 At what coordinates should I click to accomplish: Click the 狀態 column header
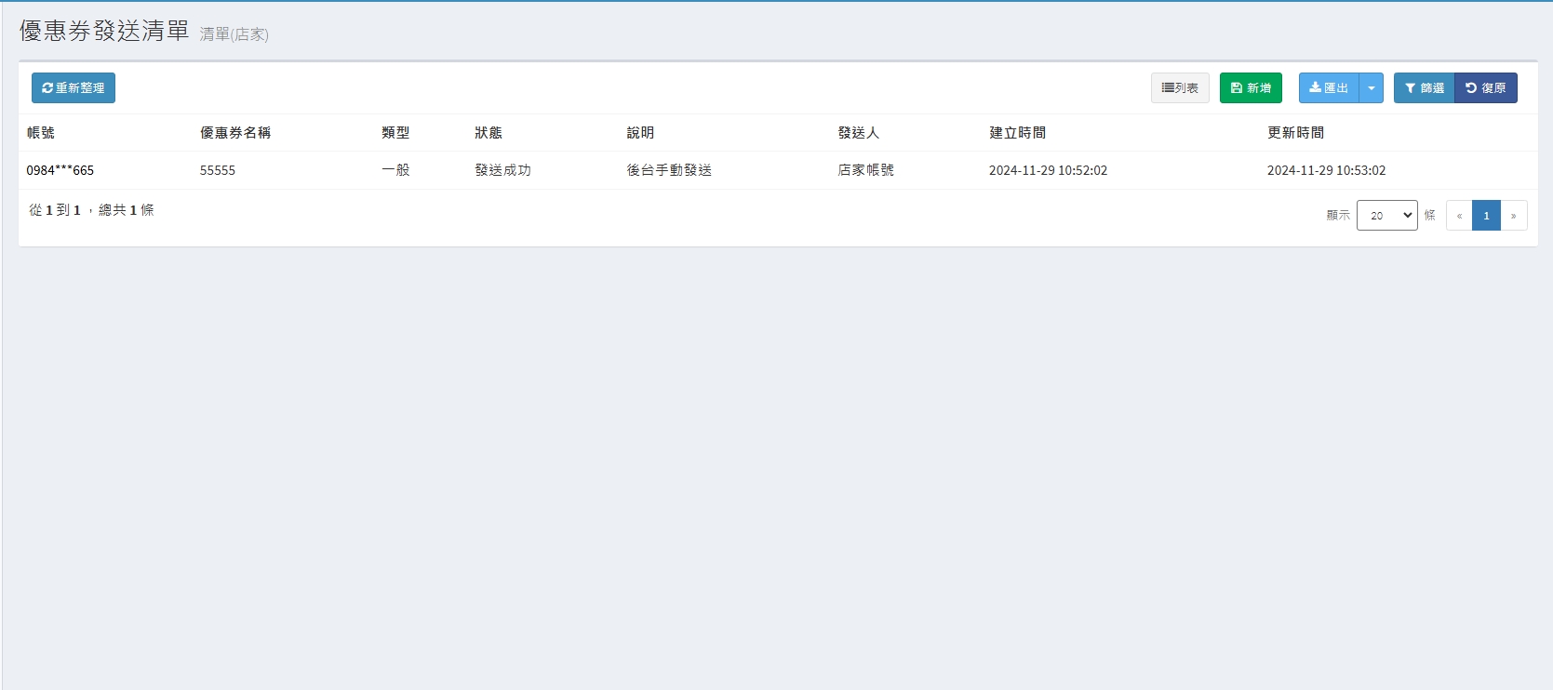(489, 133)
